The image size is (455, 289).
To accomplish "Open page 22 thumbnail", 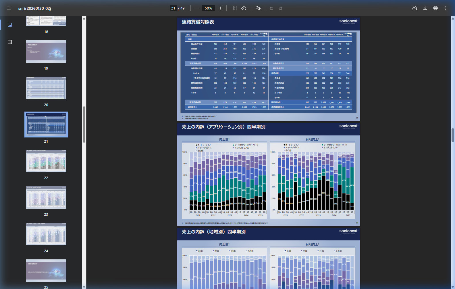I will pos(46,161).
